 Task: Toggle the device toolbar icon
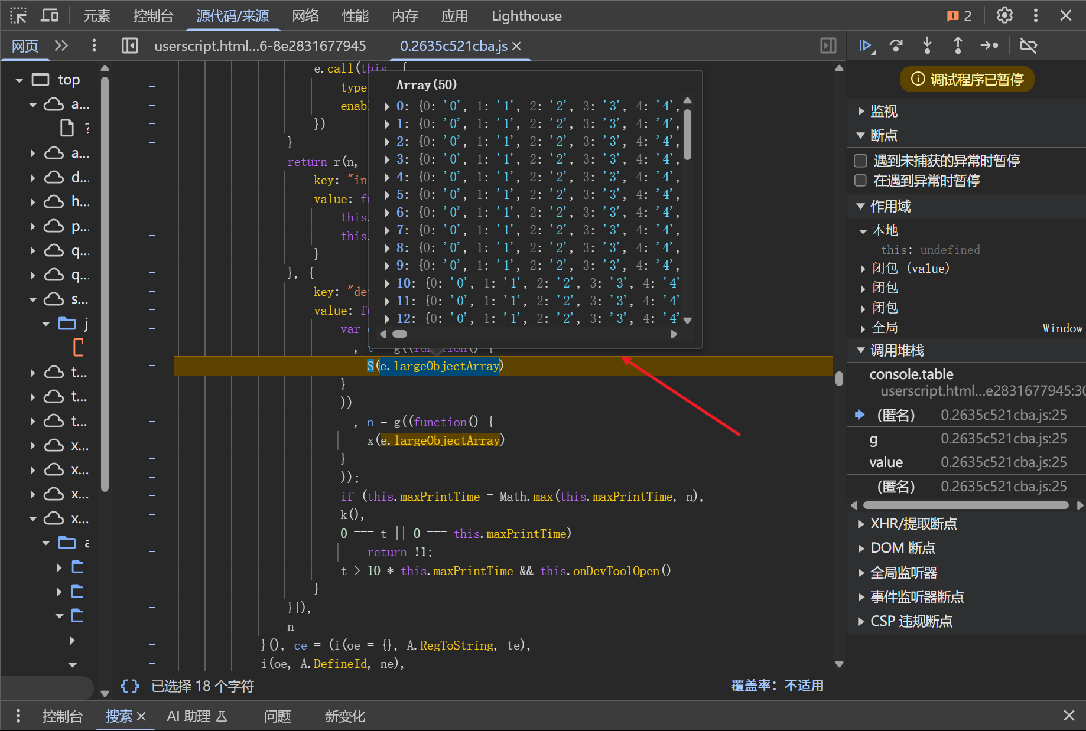[50, 16]
